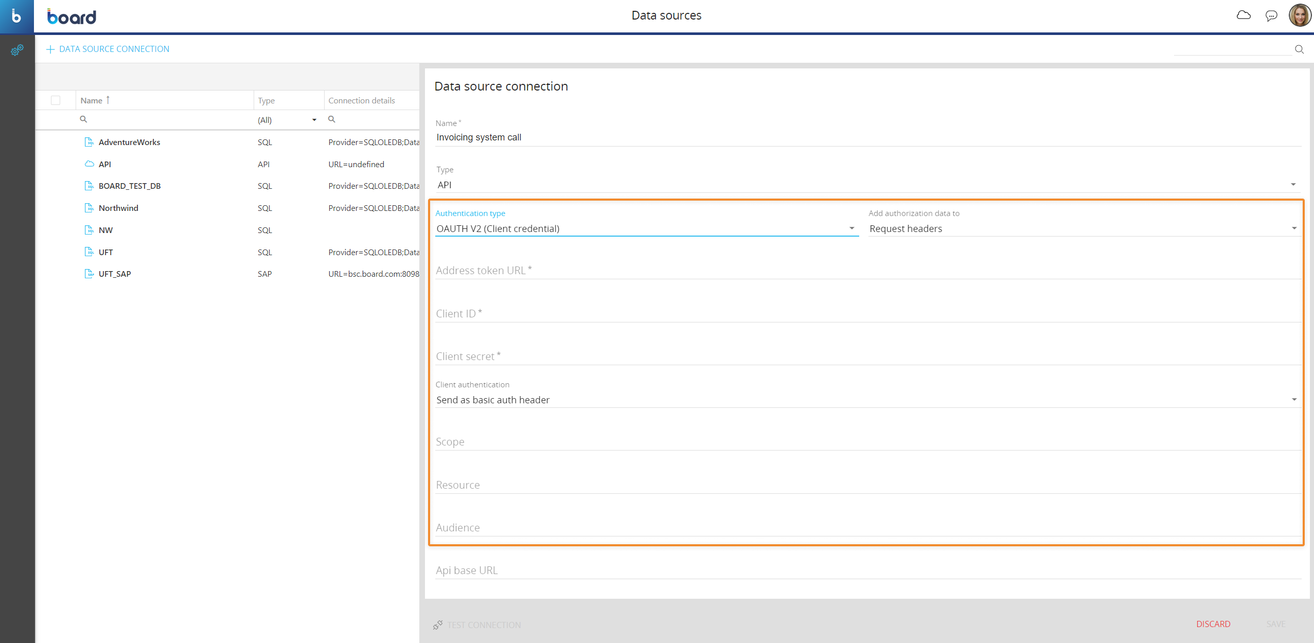
Task: Click the plus icon for new data source connection
Action: (50, 49)
